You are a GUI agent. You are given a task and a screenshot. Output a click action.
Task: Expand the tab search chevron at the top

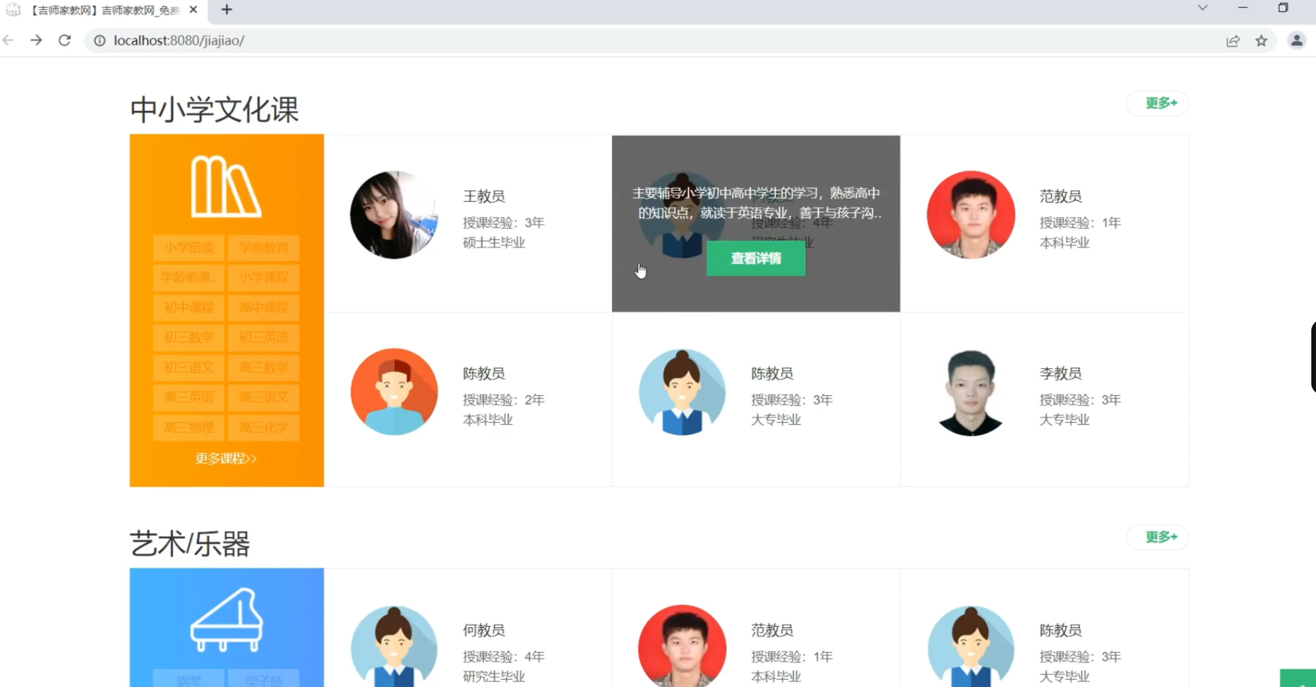(x=1203, y=8)
